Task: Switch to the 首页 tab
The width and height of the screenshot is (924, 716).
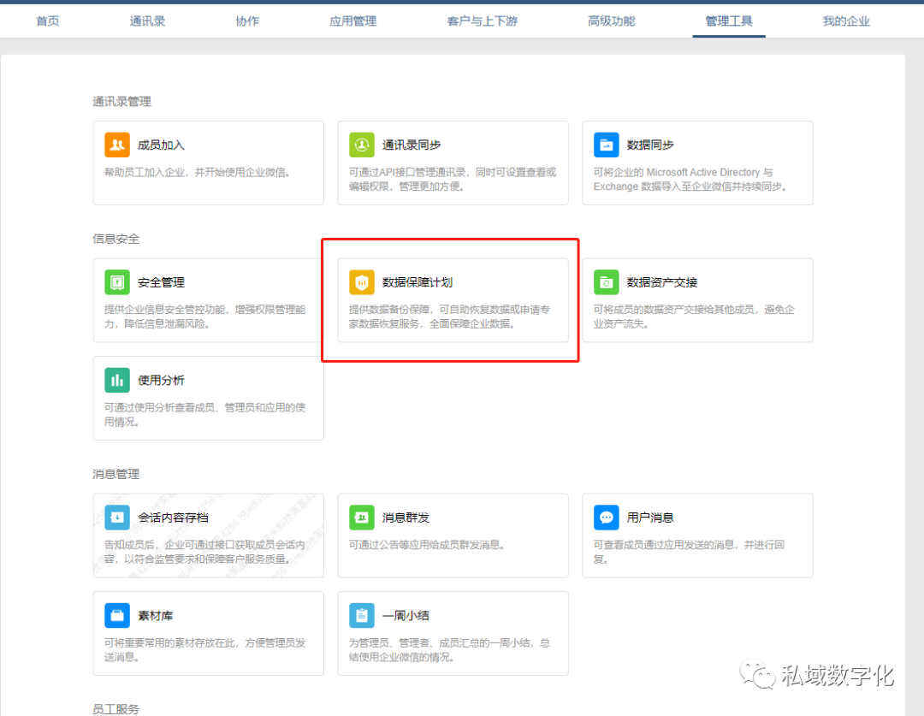Action: [x=48, y=21]
